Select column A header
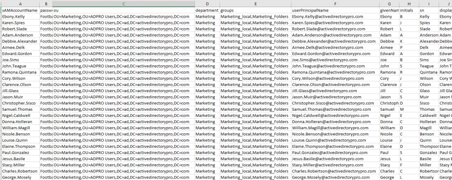The height and width of the screenshot is (180, 452). pyautogui.click(x=20, y=4)
